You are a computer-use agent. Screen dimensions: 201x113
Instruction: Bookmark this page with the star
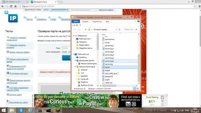[x=195, y=6]
